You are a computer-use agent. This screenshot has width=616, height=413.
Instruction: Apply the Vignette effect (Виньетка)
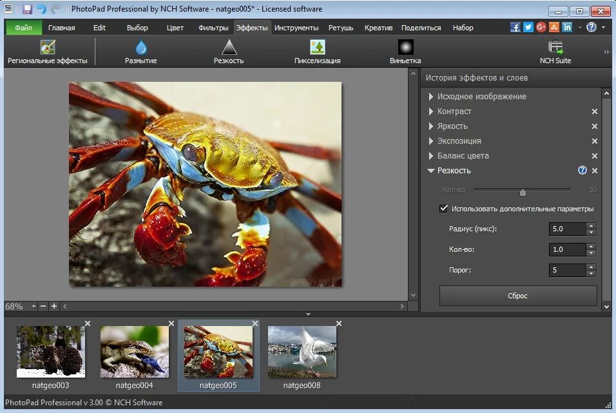405,52
